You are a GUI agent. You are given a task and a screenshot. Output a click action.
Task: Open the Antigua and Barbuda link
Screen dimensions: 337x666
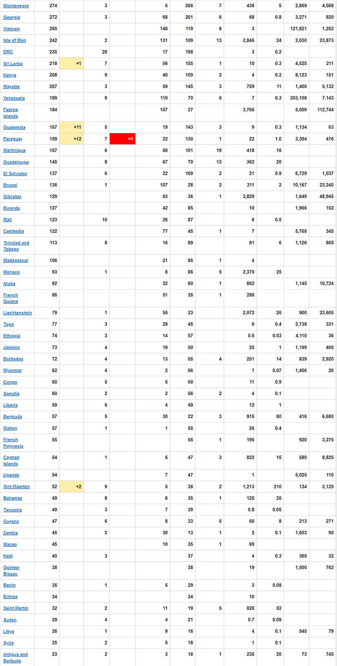(15, 657)
